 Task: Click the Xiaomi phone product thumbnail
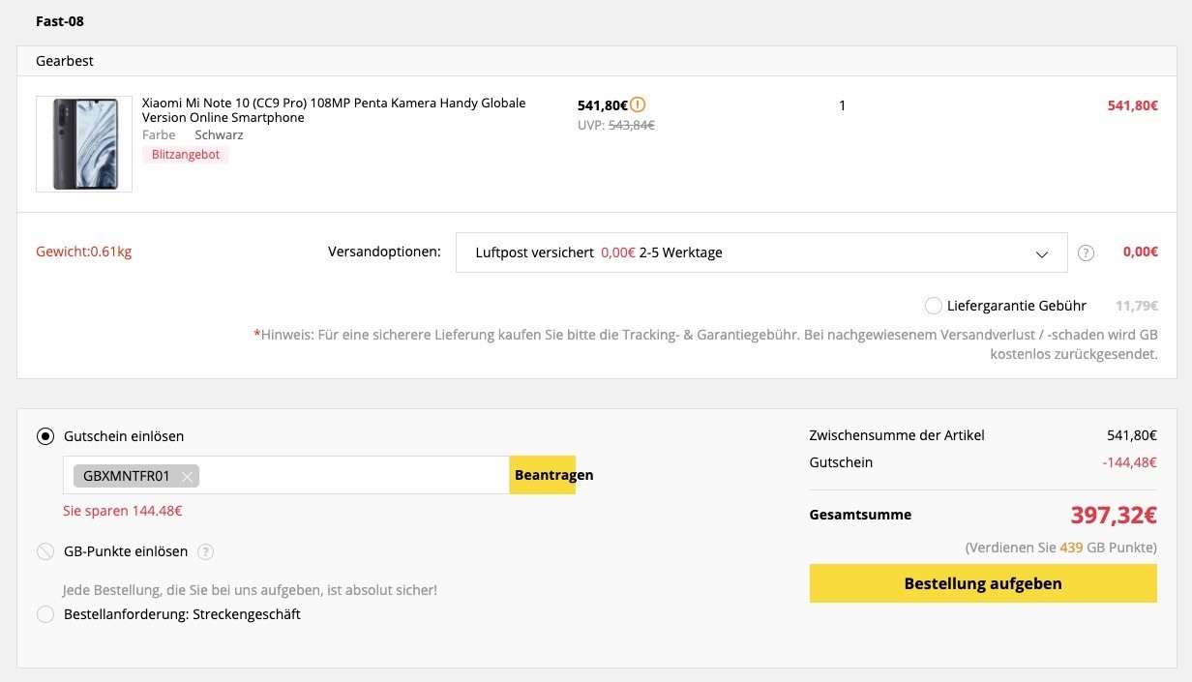(x=84, y=144)
